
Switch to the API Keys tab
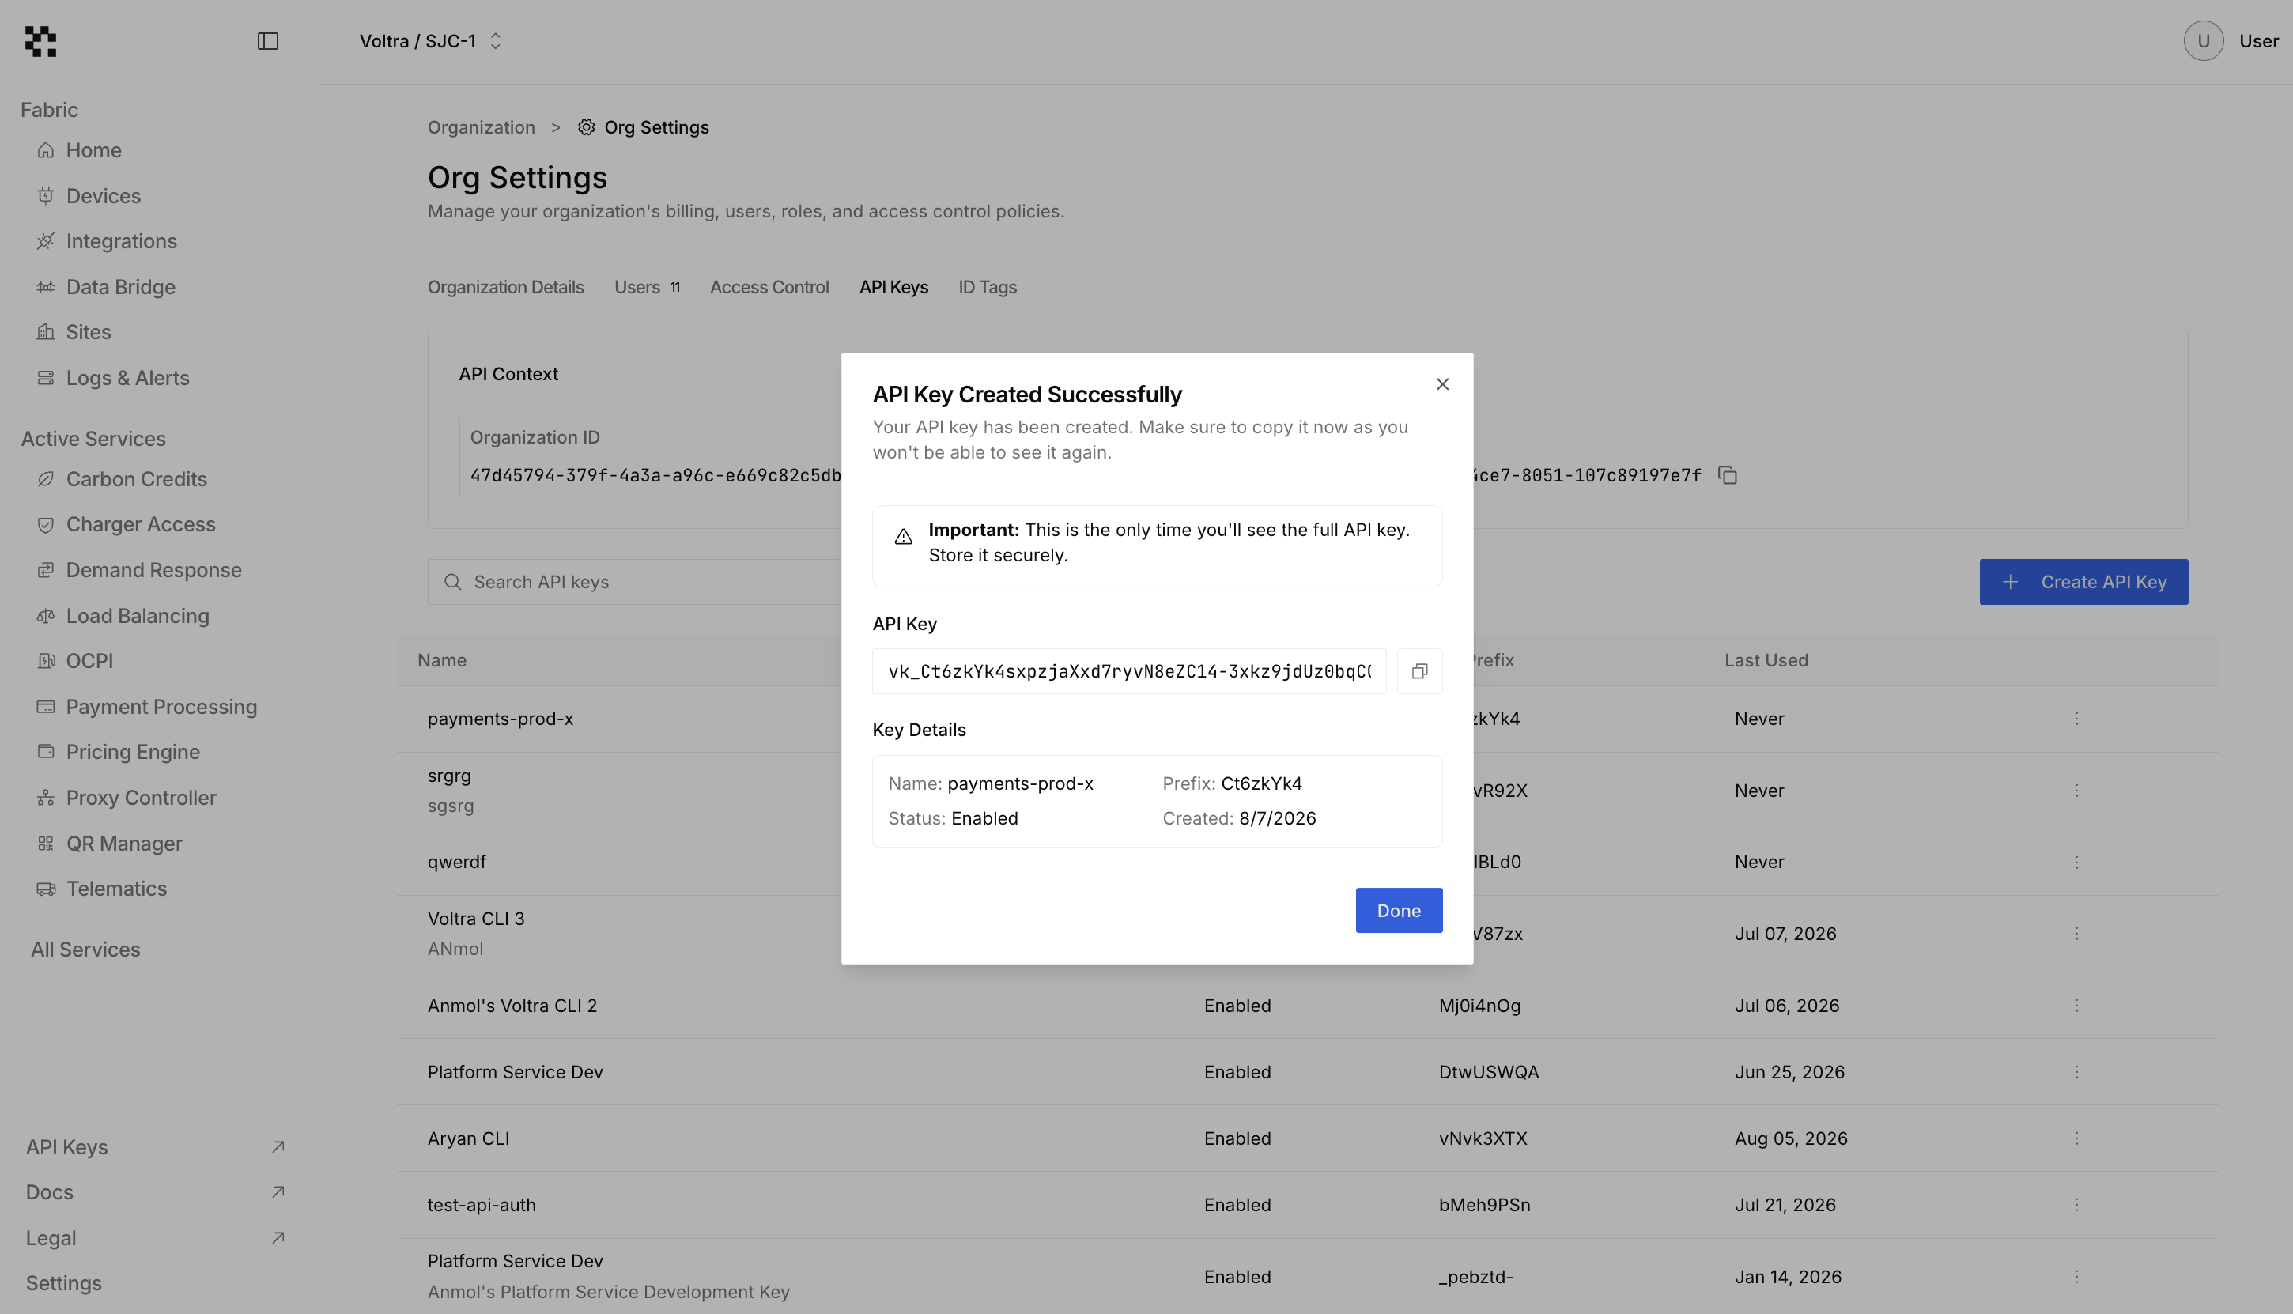893,287
